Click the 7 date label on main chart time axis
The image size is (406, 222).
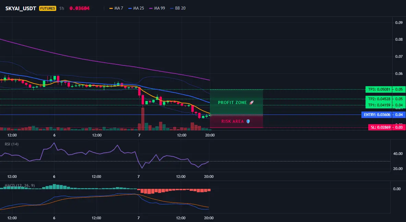pyautogui.click(x=139, y=135)
